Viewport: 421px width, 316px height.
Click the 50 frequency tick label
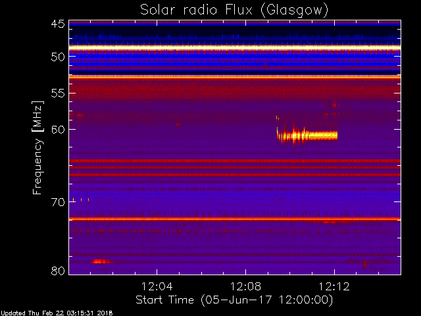click(x=58, y=57)
